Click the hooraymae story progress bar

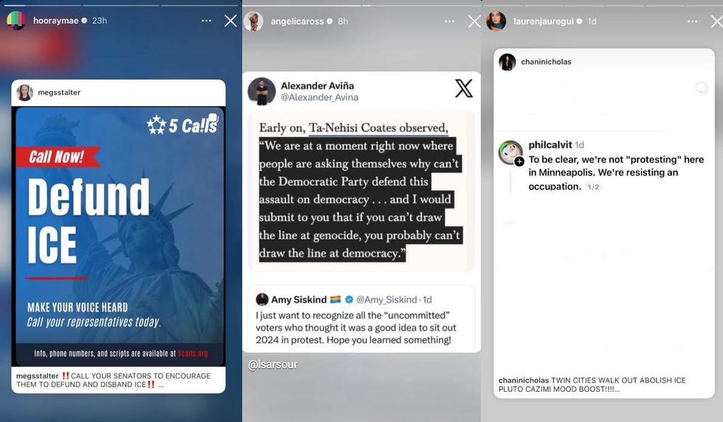(x=121, y=5)
